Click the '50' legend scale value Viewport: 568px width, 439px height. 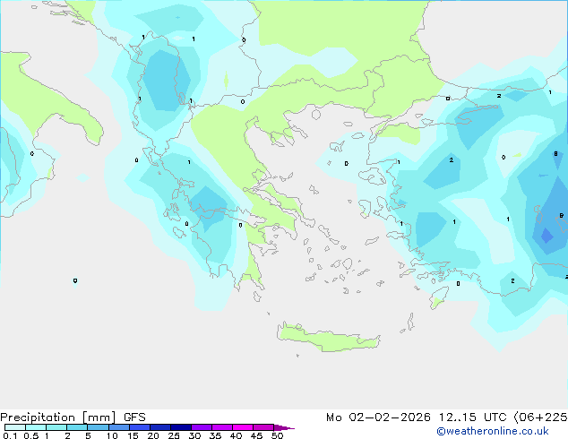pyautogui.click(x=277, y=435)
